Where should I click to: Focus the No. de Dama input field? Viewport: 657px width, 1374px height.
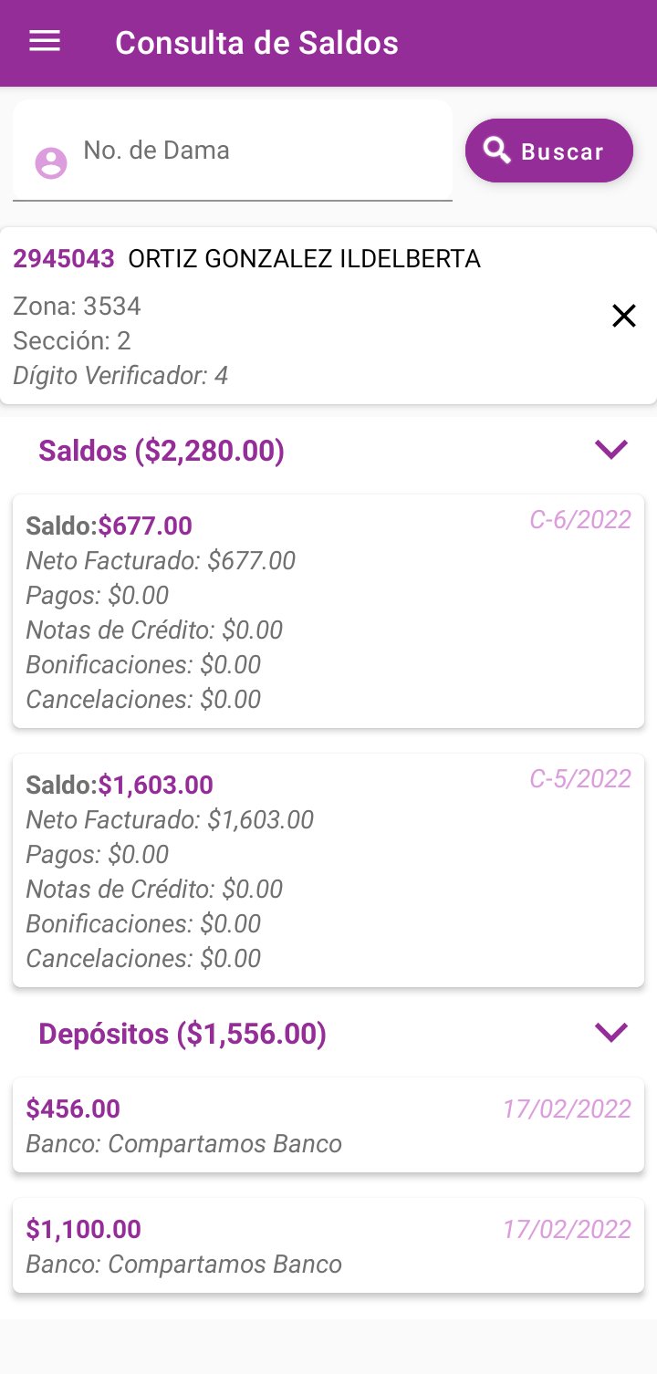coord(260,151)
